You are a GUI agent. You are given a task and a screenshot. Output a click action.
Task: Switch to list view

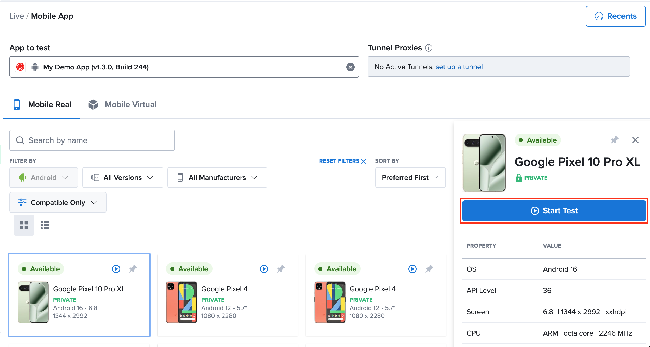click(x=45, y=225)
